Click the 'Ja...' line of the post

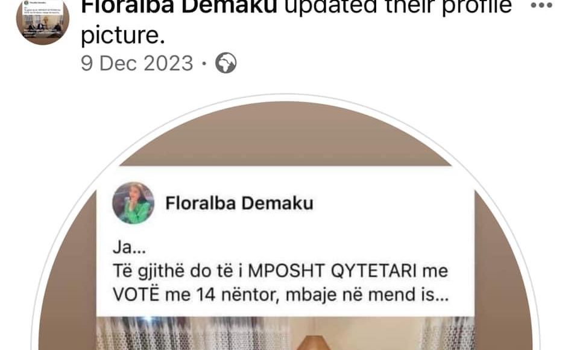pos(129,247)
